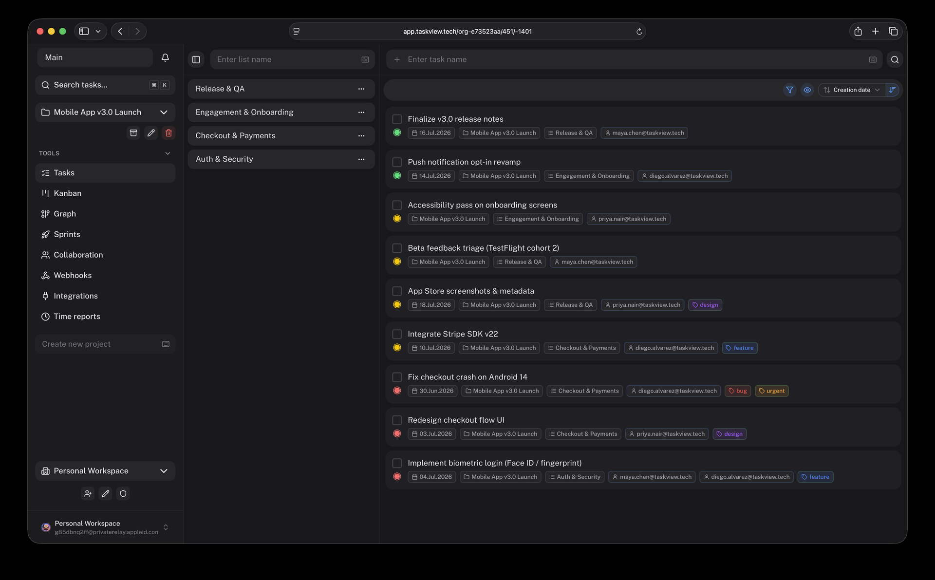
Task: Click the urgent tag on Android crash task
Action: click(x=771, y=391)
